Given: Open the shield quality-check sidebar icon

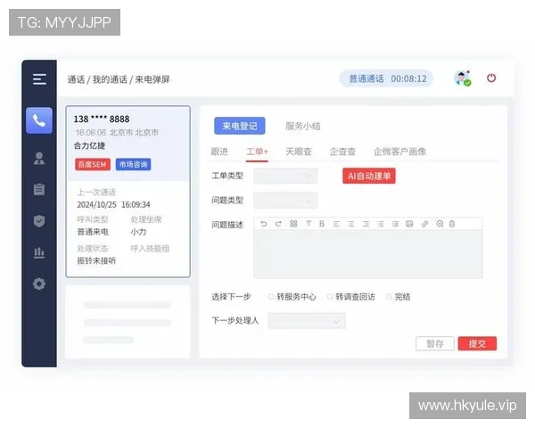Looking at the screenshot, I should click(x=39, y=221).
